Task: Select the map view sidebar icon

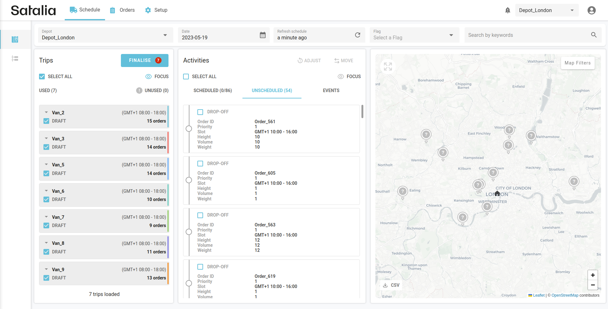Action: 15,39
